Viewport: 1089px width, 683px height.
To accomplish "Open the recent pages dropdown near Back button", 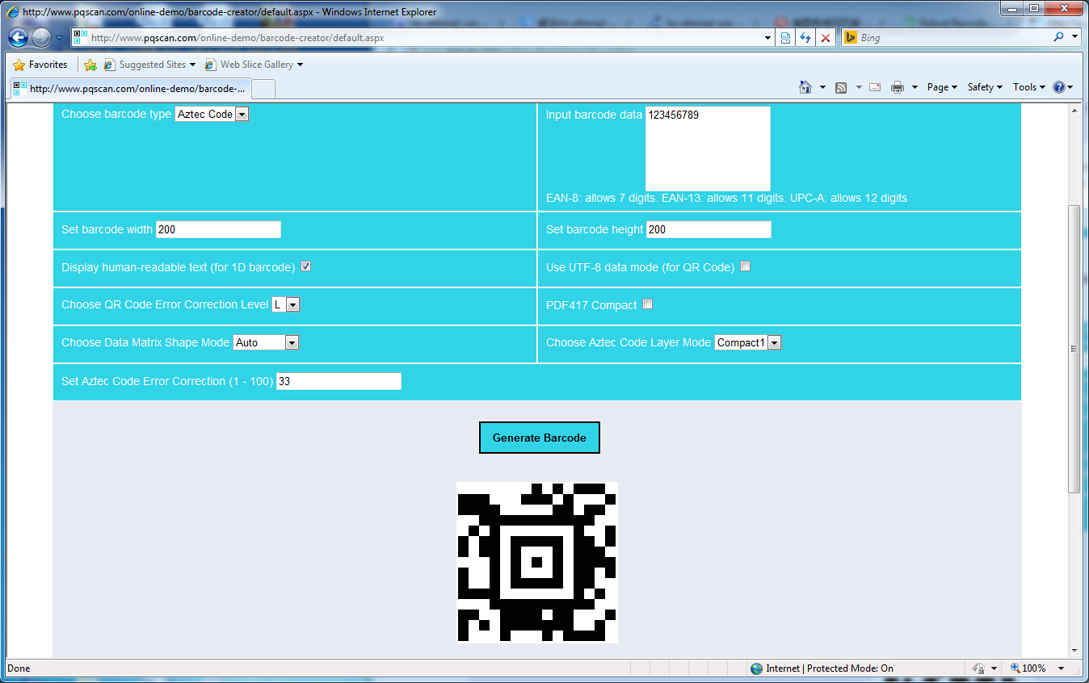I will coord(60,38).
